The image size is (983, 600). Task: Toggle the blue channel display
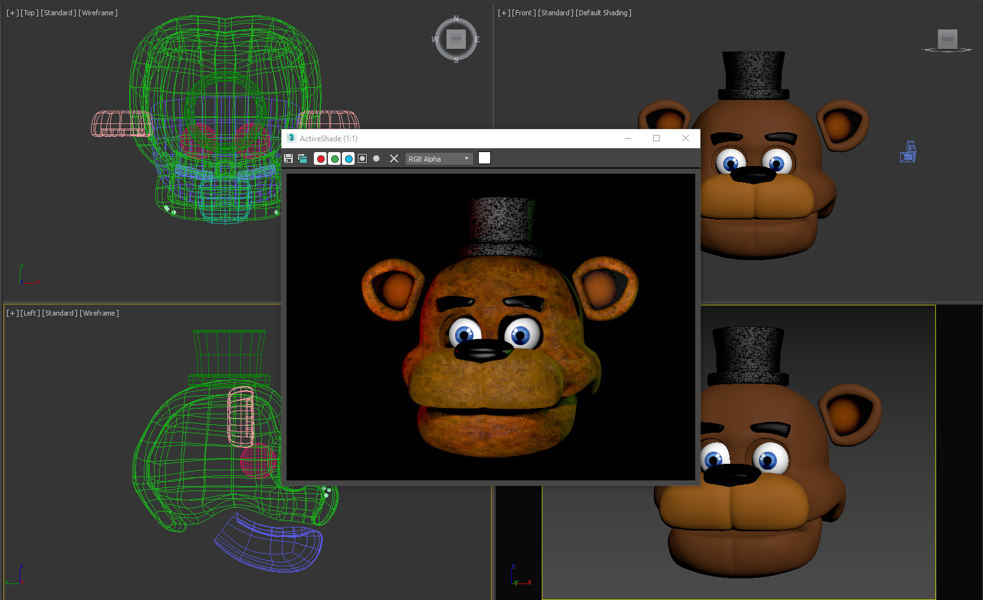click(x=348, y=158)
